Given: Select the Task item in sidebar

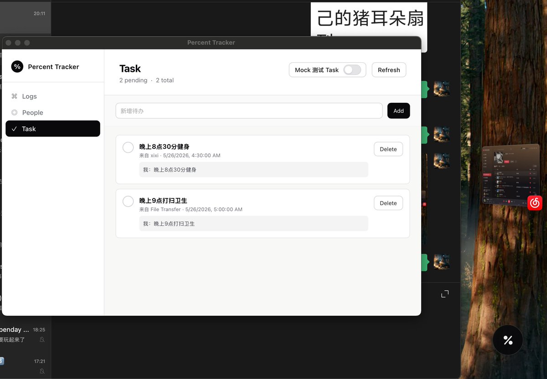Looking at the screenshot, I should [53, 129].
